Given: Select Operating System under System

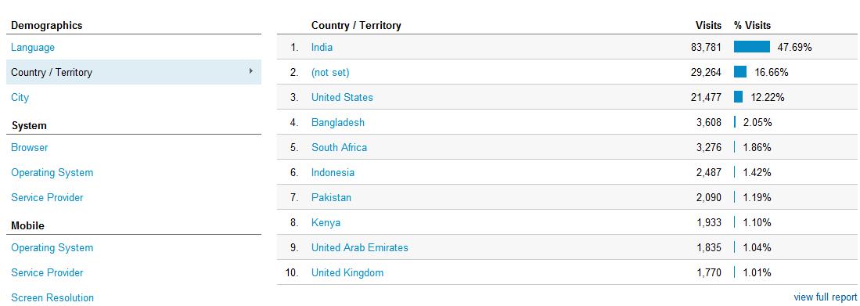Looking at the screenshot, I should click(52, 173).
